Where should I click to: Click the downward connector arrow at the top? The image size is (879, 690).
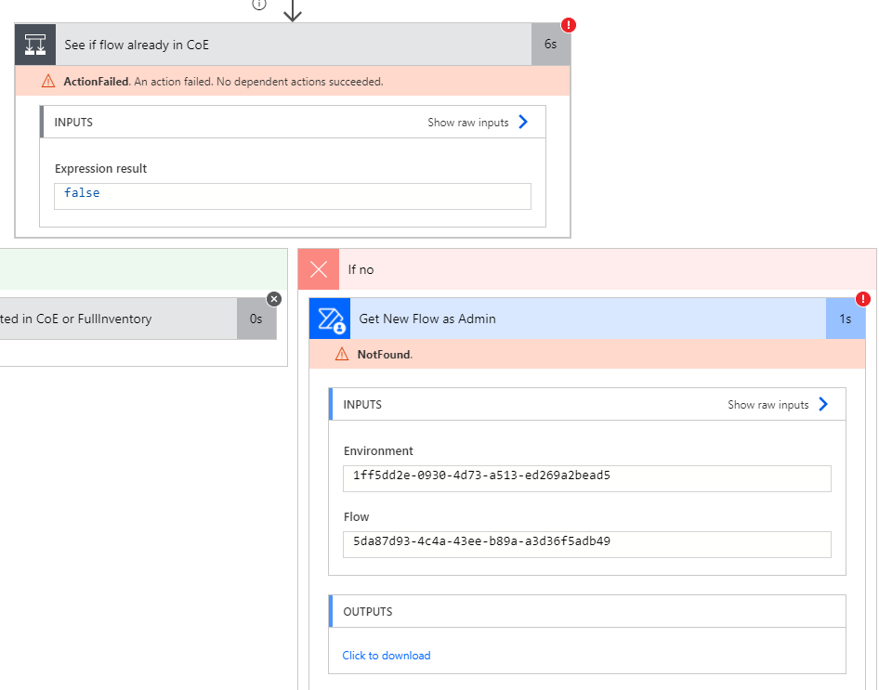pos(295,12)
